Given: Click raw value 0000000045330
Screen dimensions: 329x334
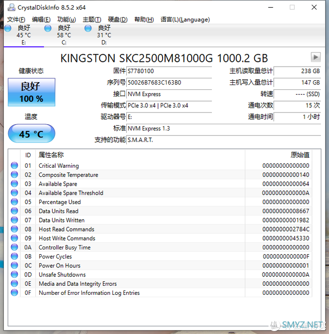Looking at the screenshot, I should tap(286, 238).
